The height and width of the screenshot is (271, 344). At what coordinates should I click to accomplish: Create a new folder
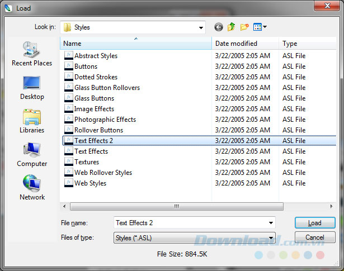click(x=244, y=27)
